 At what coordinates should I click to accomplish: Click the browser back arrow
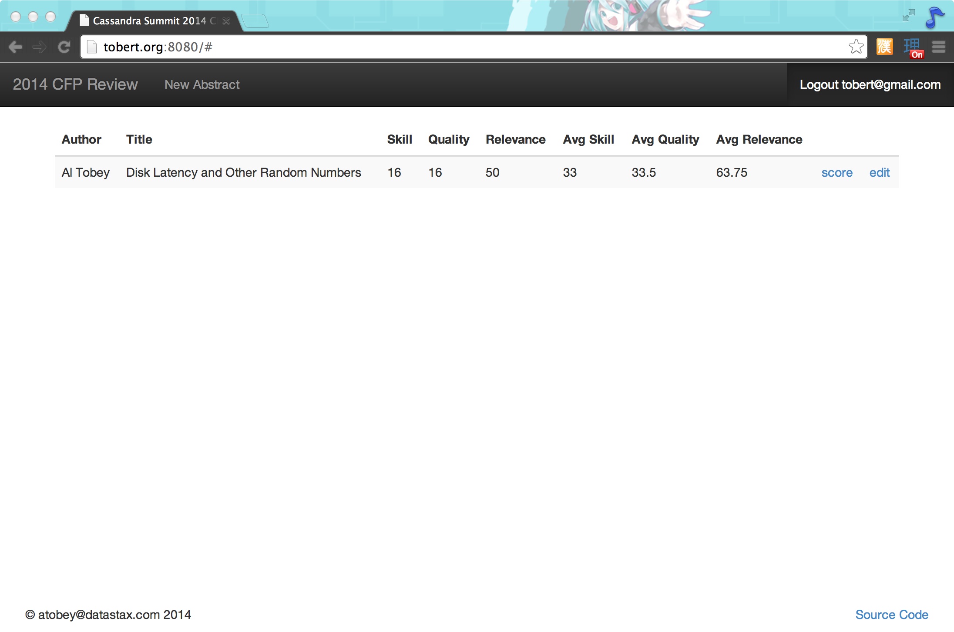(16, 47)
